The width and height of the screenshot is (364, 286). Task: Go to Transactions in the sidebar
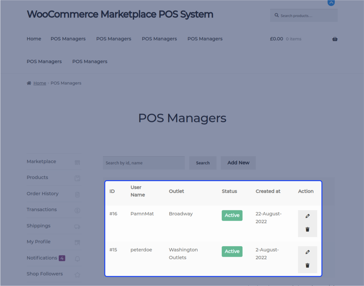(x=42, y=209)
